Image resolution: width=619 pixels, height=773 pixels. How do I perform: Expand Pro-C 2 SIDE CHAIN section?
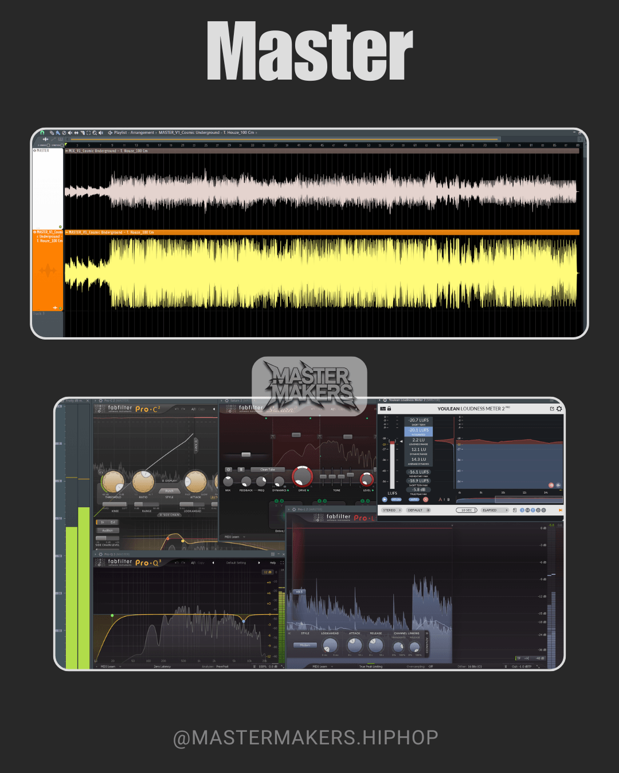169,515
